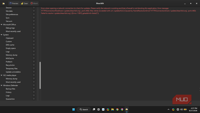Select the Logs item under System

pyautogui.click(x=8, y=52)
